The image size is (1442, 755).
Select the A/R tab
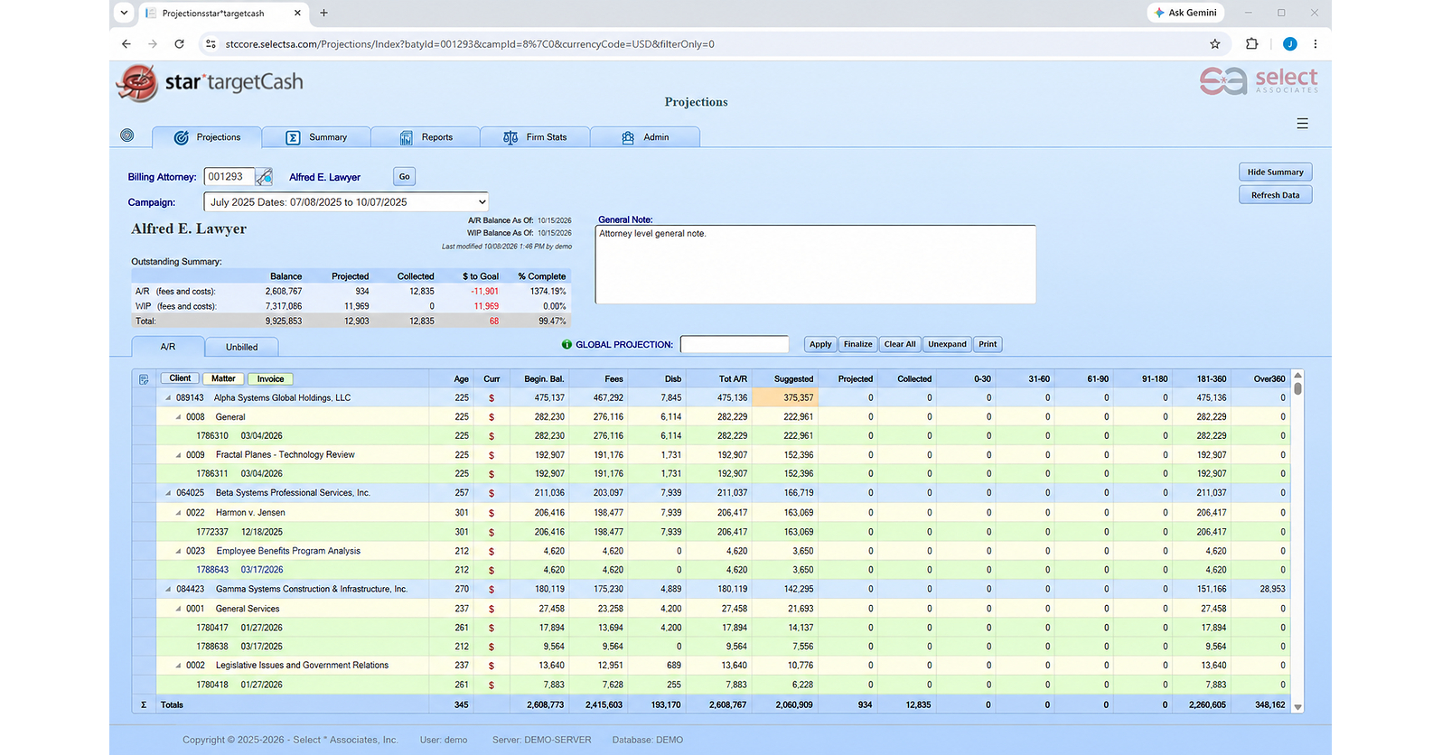click(168, 347)
